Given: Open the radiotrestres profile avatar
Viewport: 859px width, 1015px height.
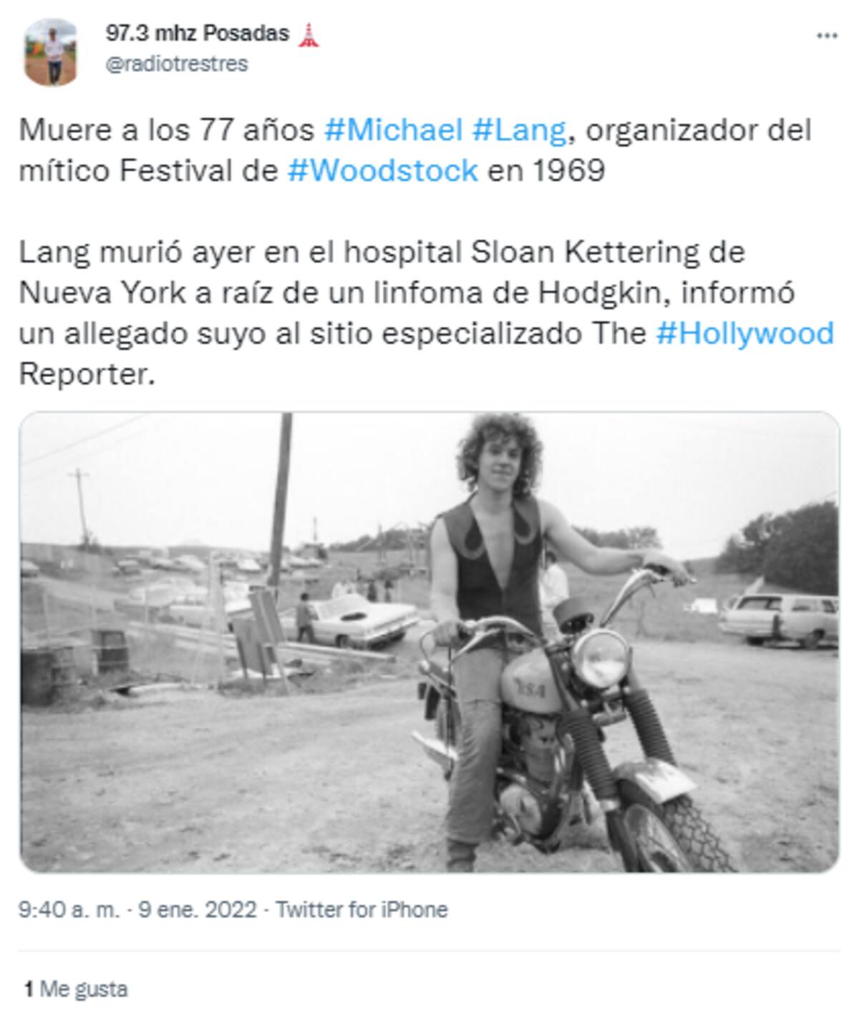Looking at the screenshot, I should point(51,52).
